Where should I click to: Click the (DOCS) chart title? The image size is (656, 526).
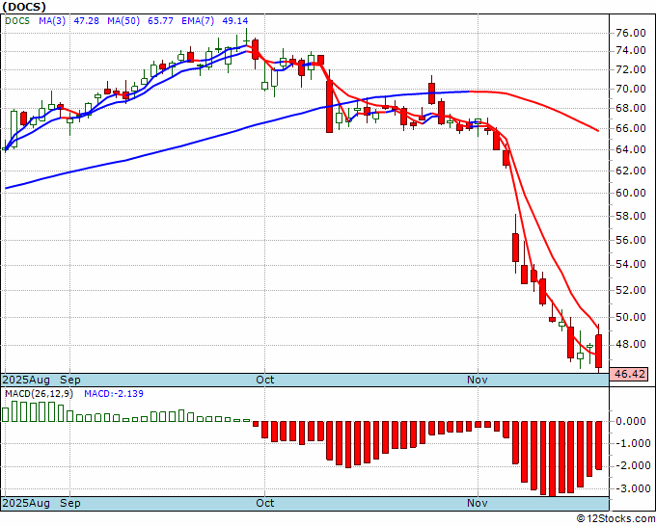click(x=24, y=7)
